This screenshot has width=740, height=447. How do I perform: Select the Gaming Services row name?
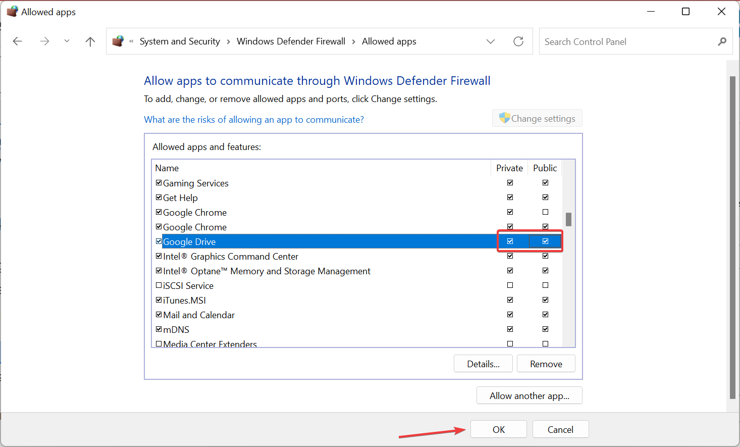(196, 183)
